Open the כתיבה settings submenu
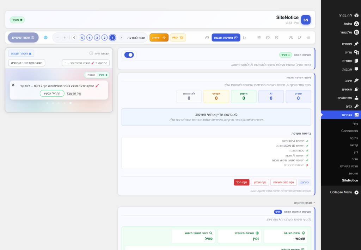Viewport: 361px width, 250px height. [x=354, y=138]
